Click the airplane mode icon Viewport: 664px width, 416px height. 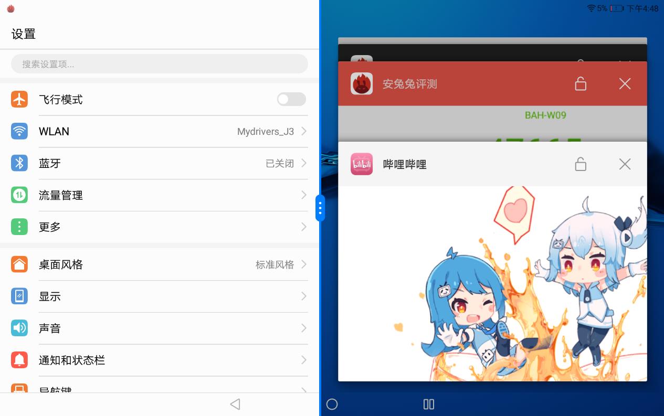[x=19, y=99]
